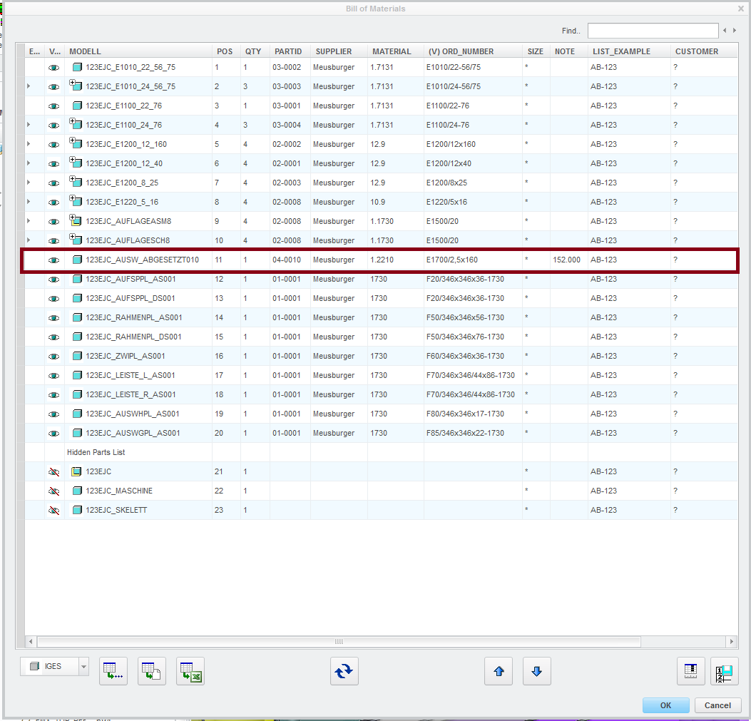
Task: Toggle visibility eye for 123EJC_LEISTE_L_AS001
Action: coord(54,376)
